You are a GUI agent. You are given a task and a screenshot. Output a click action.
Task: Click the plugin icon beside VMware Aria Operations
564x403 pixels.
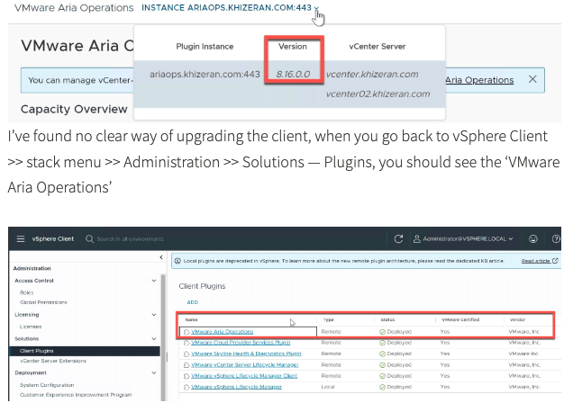pos(186,332)
